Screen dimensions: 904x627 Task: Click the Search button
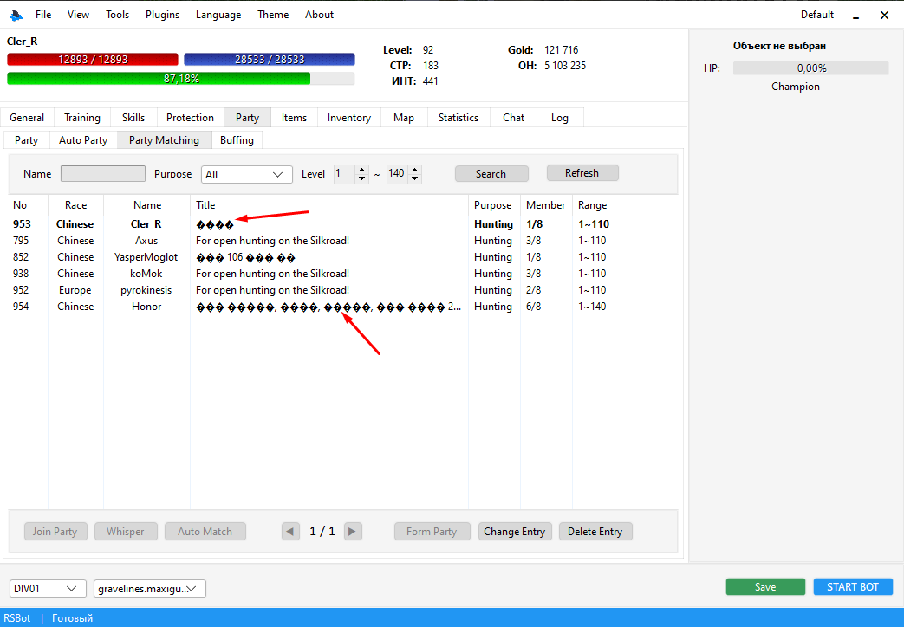click(x=491, y=173)
